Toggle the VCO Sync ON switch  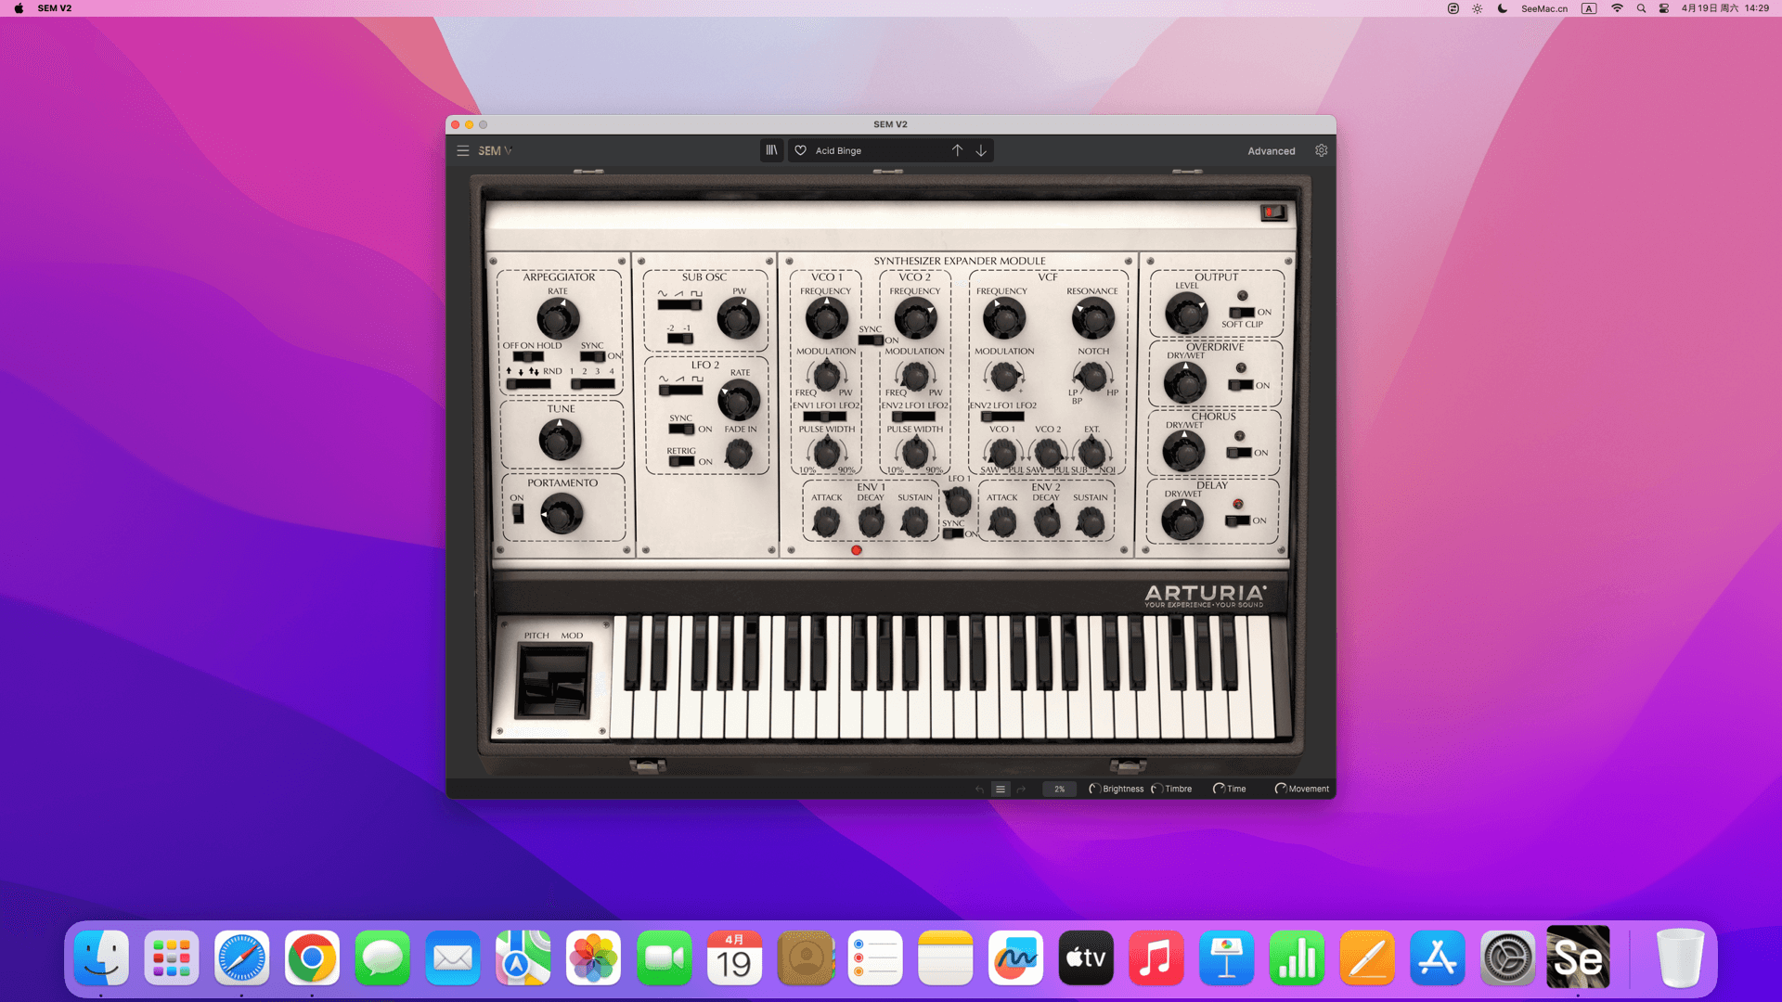[x=871, y=340]
